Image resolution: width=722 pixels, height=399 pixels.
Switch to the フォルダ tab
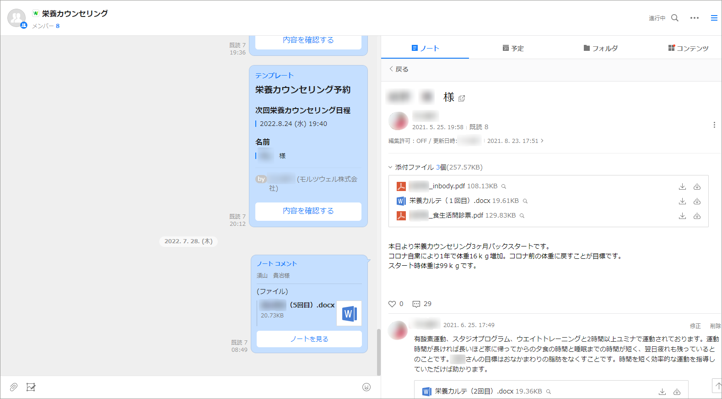click(x=600, y=48)
